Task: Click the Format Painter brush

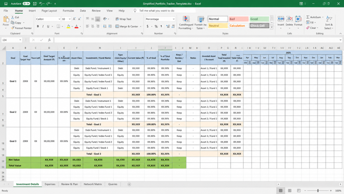Action: pyautogui.click(x=13, y=28)
